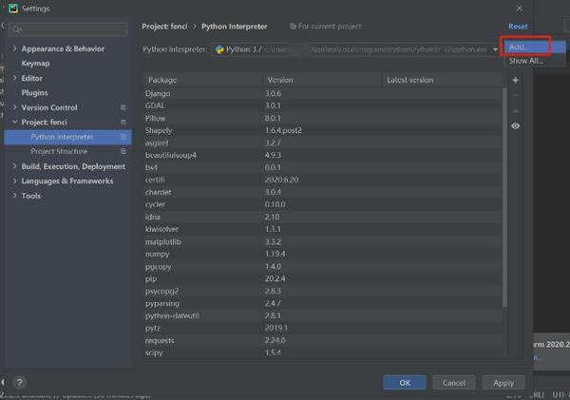This screenshot has width=570, height=400.
Task: Click the OK button
Action: click(405, 383)
